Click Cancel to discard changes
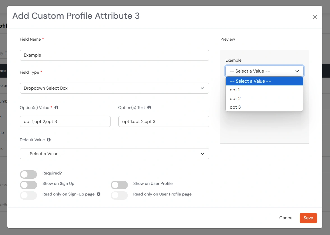Screen dimensions: 330x235 pos(286,218)
